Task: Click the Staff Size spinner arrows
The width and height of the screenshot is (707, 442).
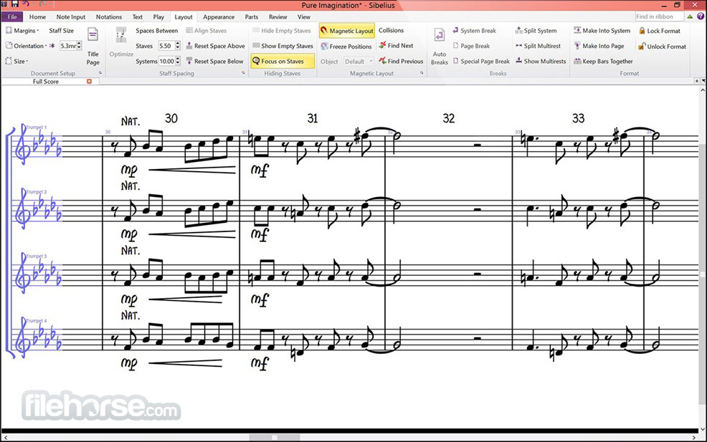Action: [x=80, y=46]
